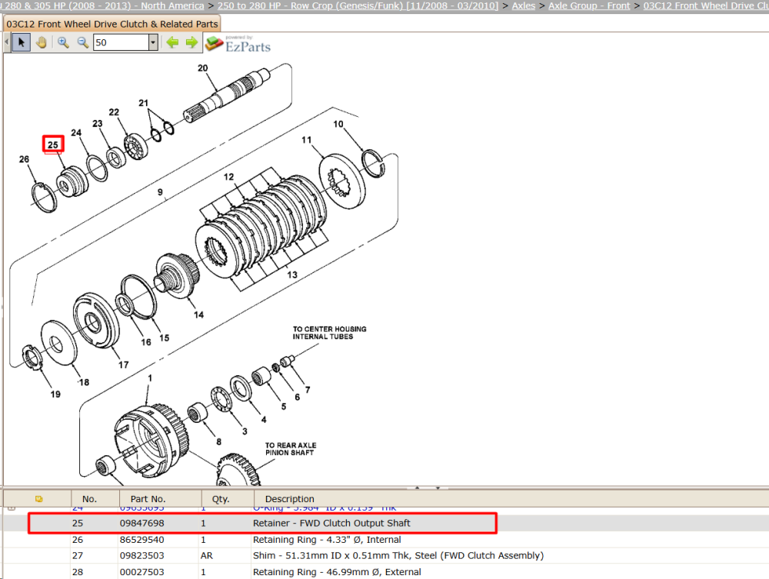Select the arrow pointer tool
The height and width of the screenshot is (579, 769).
pyautogui.click(x=21, y=42)
